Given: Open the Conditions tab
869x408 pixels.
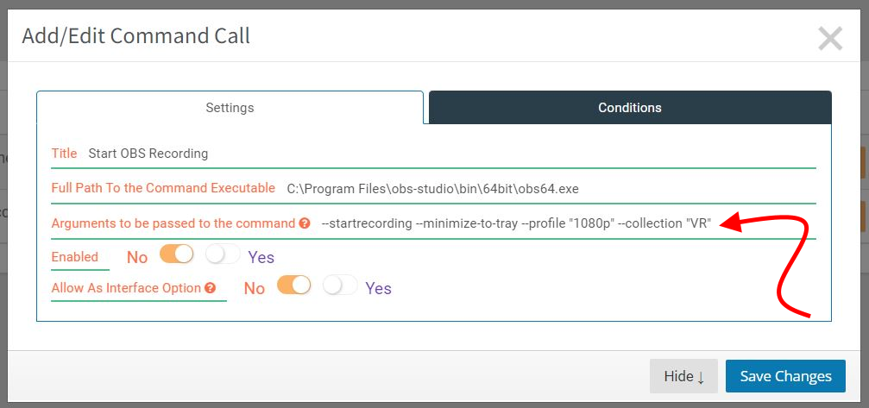Looking at the screenshot, I should pyautogui.click(x=630, y=108).
